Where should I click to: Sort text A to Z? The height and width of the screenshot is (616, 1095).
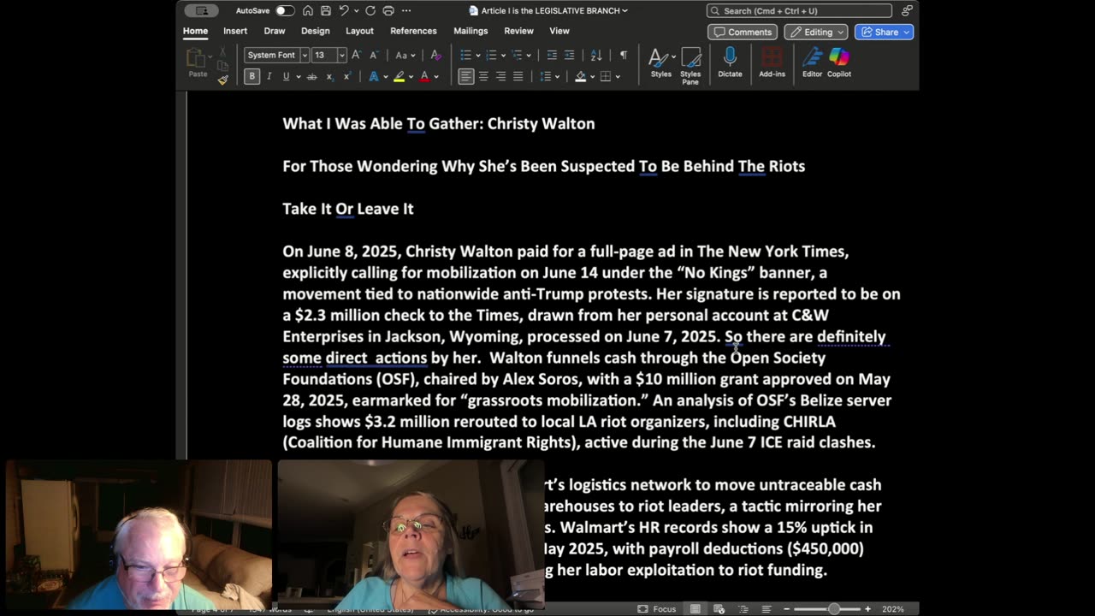tap(596, 55)
